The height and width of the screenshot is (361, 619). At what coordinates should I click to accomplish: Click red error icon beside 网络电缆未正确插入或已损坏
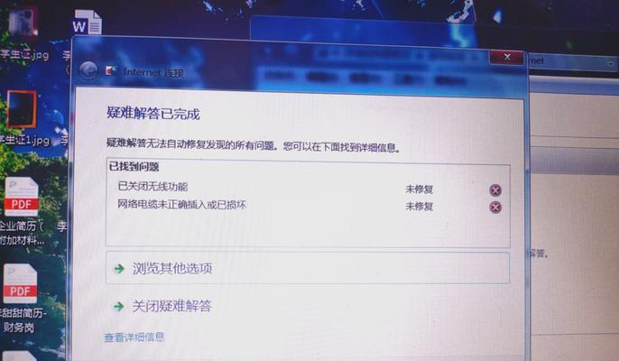[x=495, y=208]
